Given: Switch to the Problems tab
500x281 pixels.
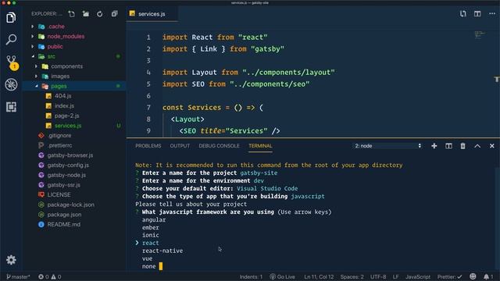Looking at the screenshot, I should tap(148, 146).
